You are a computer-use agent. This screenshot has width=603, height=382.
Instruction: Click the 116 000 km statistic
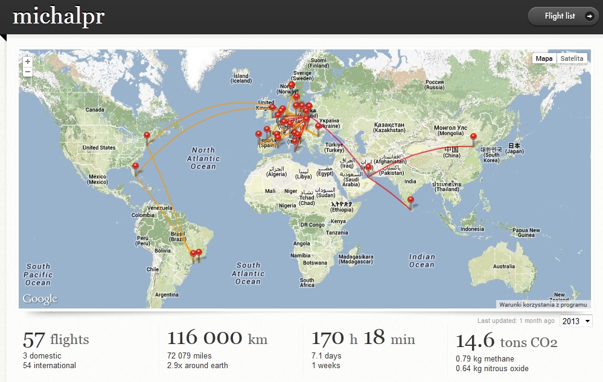(217, 338)
